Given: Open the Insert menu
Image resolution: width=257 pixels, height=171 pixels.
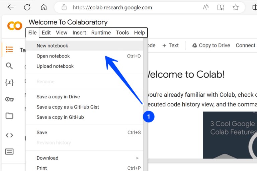Looking at the screenshot, I should click(x=79, y=32).
